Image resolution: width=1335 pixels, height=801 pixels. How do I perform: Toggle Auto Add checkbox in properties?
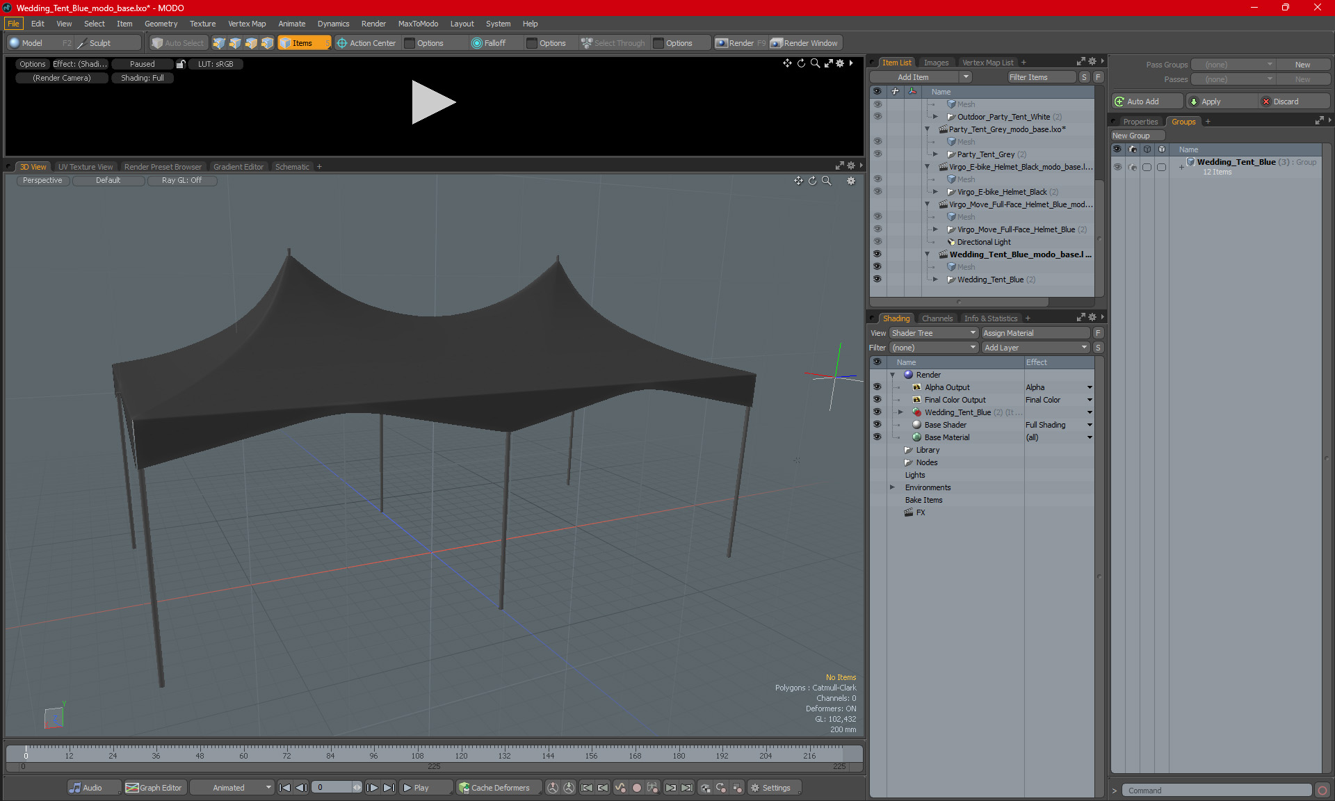point(1144,101)
